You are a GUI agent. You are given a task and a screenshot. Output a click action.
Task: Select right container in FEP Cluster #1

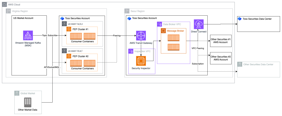[90, 36]
